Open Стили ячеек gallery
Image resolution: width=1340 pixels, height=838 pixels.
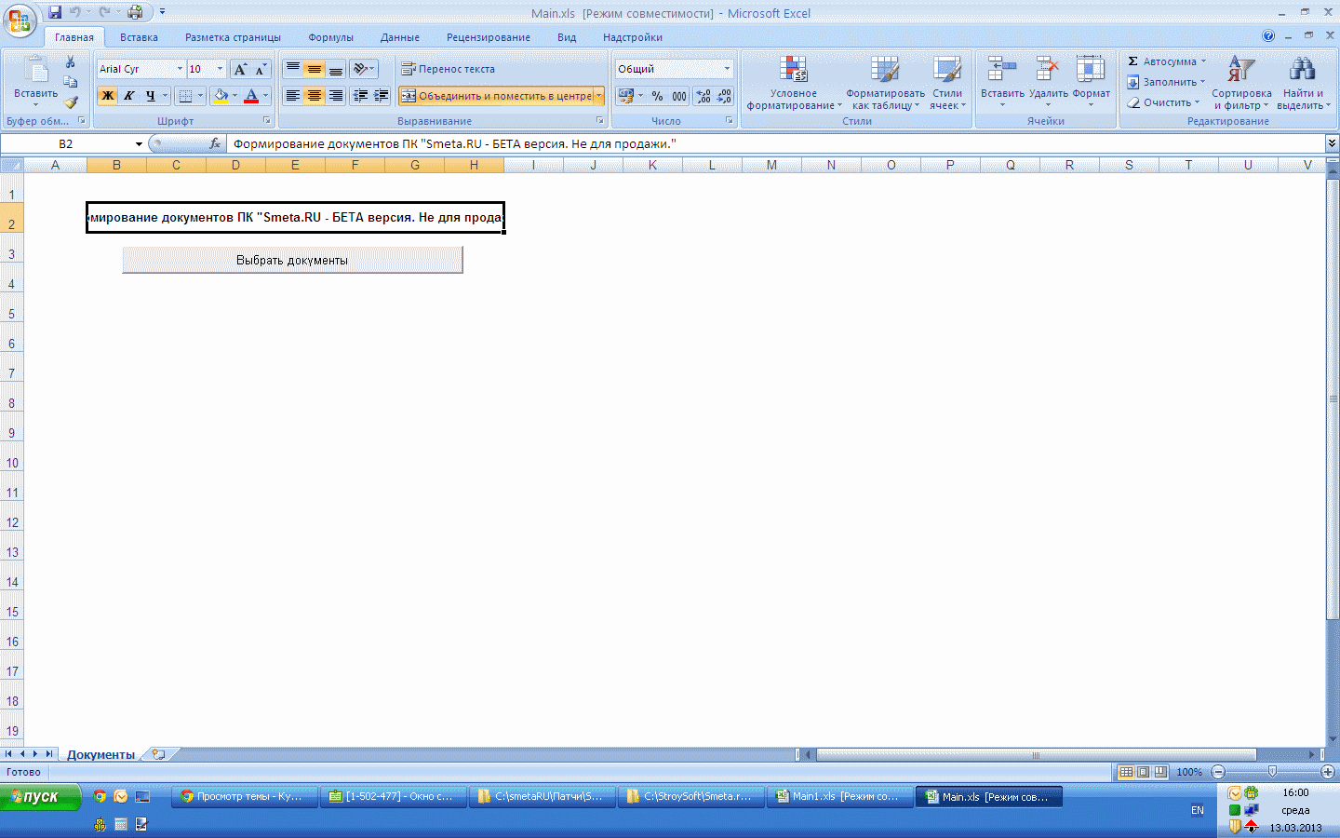pos(947,83)
